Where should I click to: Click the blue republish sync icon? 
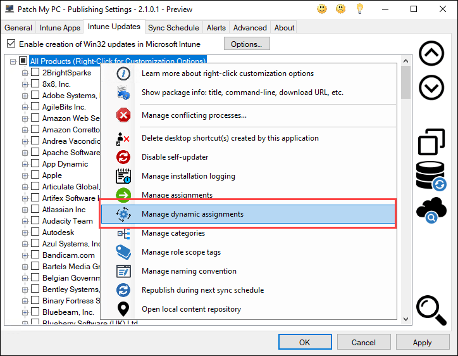[x=123, y=290]
